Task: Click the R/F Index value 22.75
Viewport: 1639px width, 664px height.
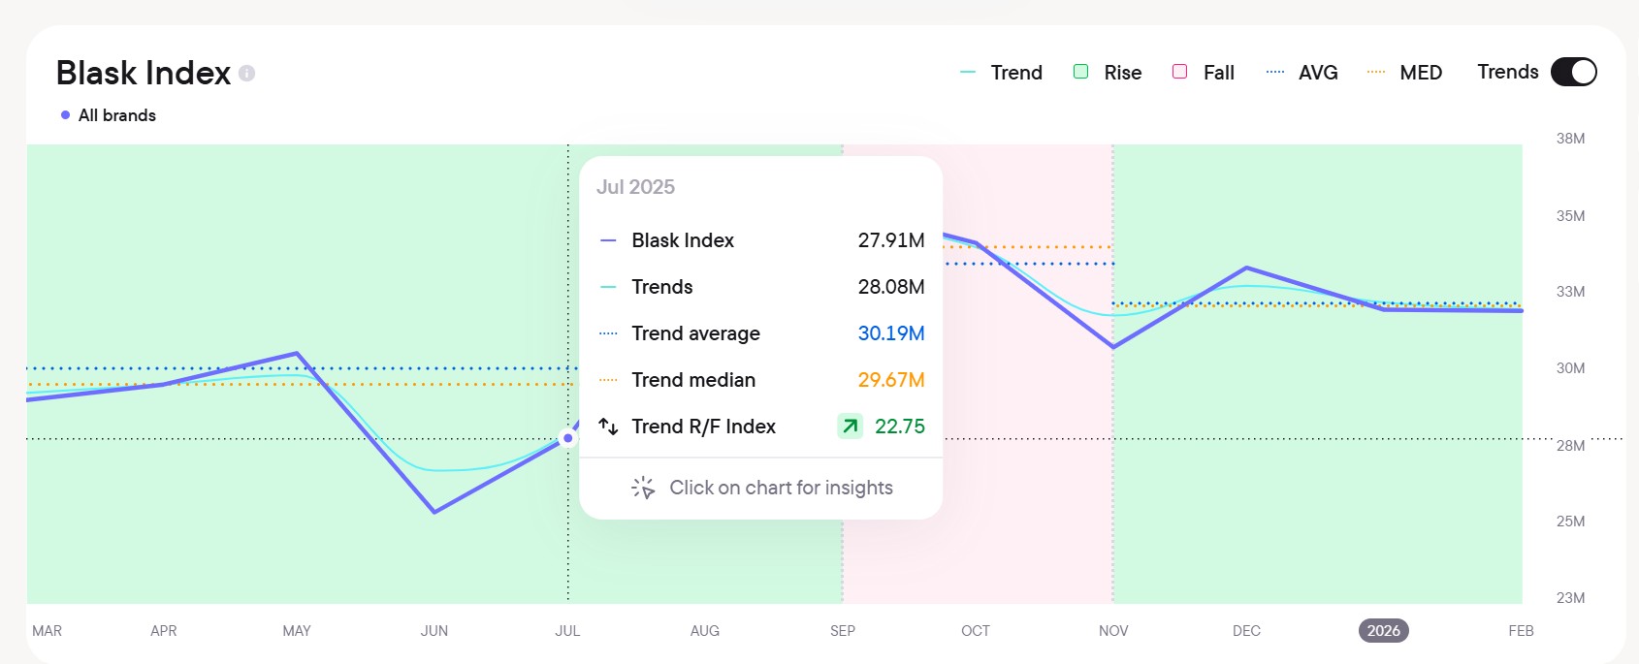Action: [900, 427]
